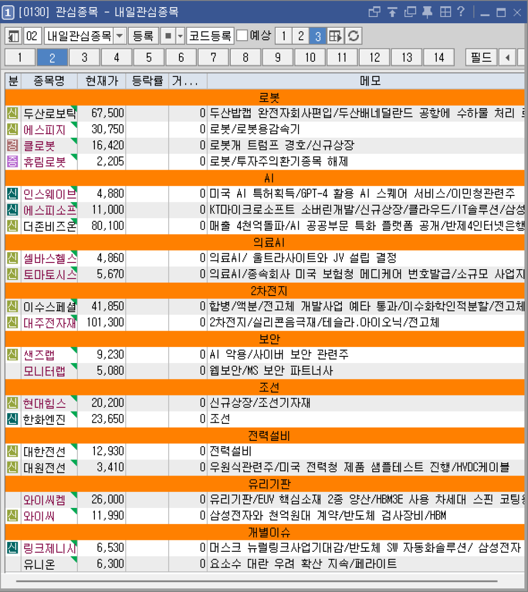528x592 pixels.
Task: Select view button 2 next to 예상
Action: coord(301,36)
